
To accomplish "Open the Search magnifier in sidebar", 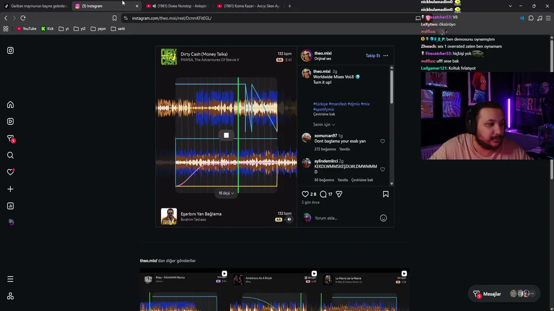I will click(x=10, y=155).
